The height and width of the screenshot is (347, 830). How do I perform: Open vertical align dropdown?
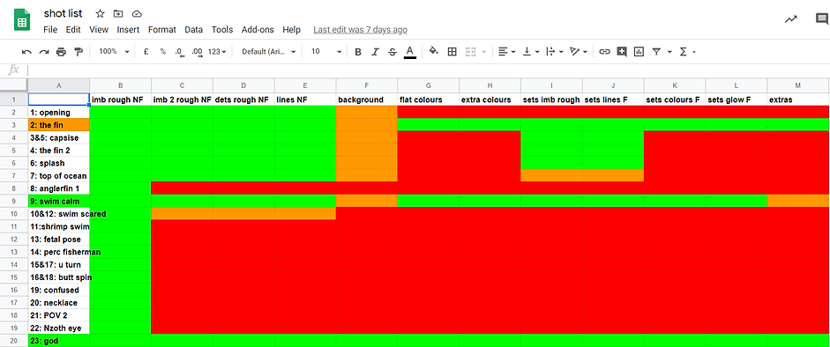point(531,52)
